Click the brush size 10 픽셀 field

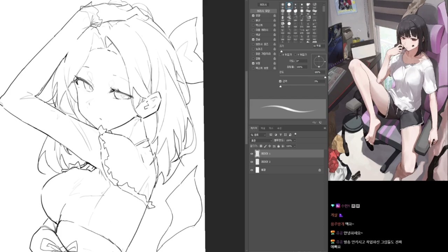[319, 46]
